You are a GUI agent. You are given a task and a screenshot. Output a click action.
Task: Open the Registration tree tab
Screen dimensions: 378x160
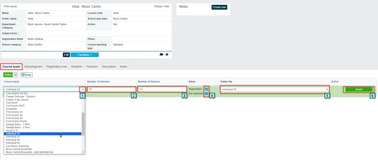(57, 67)
